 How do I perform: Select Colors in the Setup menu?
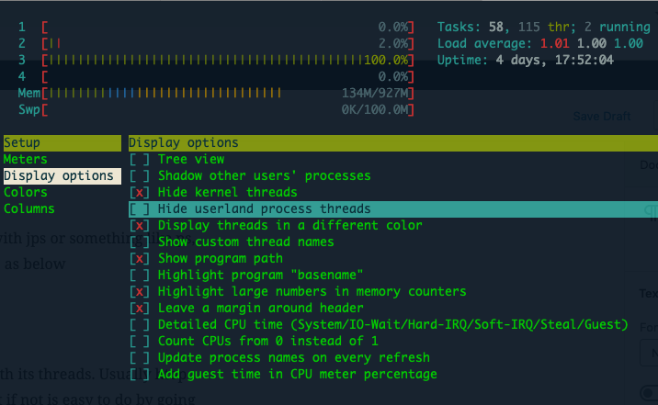tap(26, 193)
